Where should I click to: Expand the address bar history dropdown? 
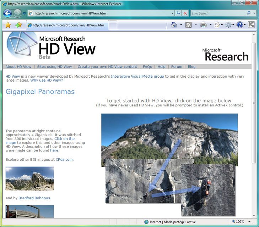pyautogui.click(x=172, y=13)
